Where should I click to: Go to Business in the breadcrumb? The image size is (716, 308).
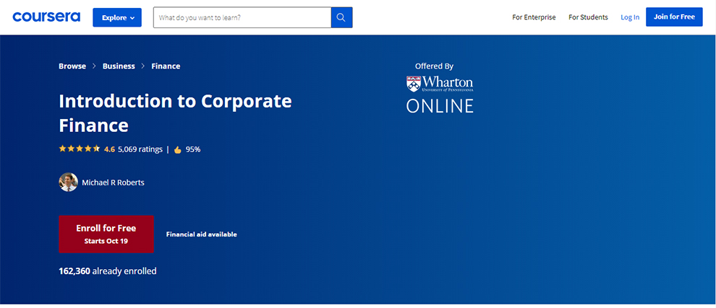[x=119, y=66]
